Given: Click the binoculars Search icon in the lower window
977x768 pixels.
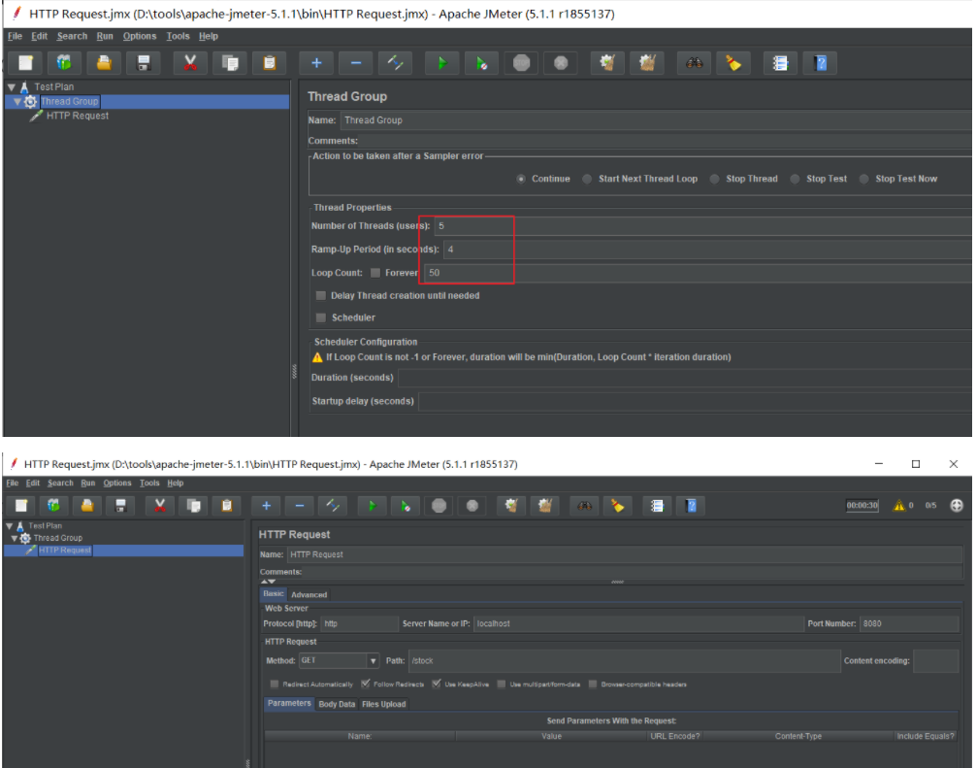Looking at the screenshot, I should point(584,506).
